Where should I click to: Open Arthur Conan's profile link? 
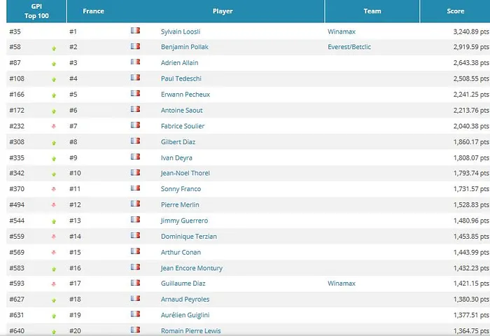(x=181, y=252)
